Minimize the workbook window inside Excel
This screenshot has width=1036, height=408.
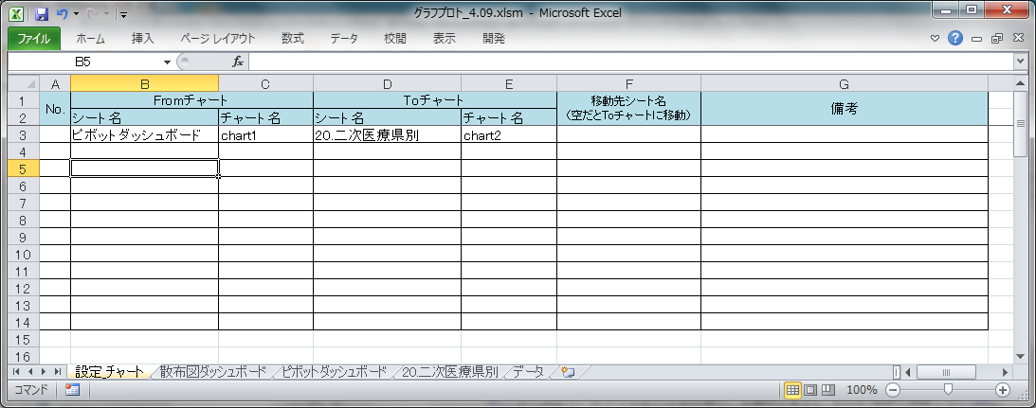pyautogui.click(x=978, y=38)
